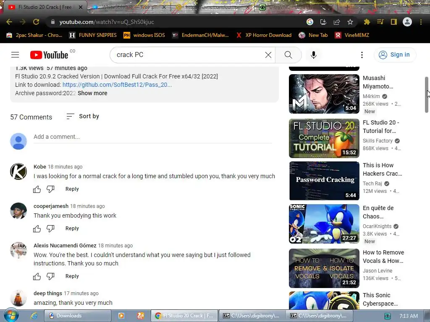Open Musashi Miyamoto video thumbnail
Viewport: 430px width, 322px height.
pos(324,94)
